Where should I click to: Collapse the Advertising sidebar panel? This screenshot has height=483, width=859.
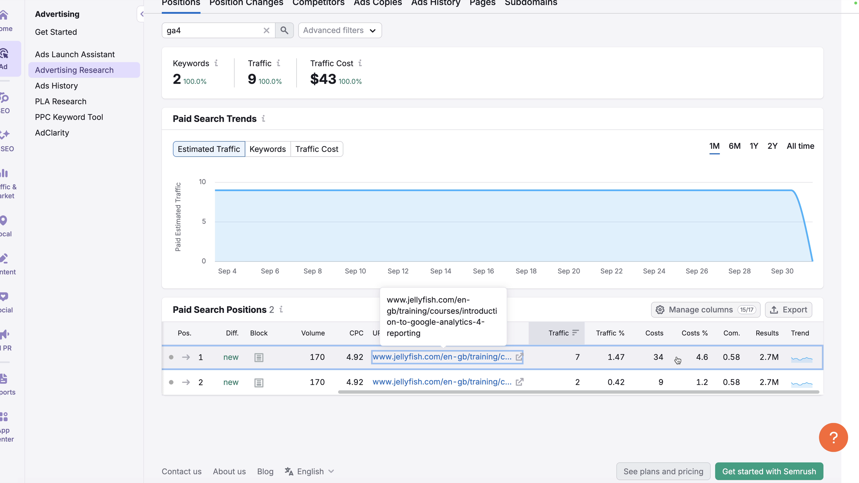[142, 14]
